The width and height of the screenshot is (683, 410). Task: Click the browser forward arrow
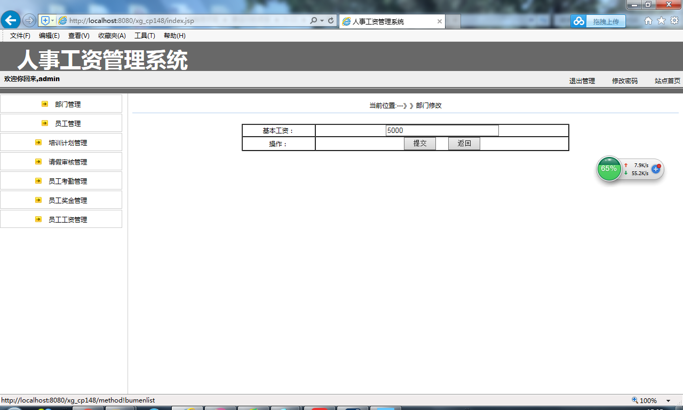tap(29, 20)
